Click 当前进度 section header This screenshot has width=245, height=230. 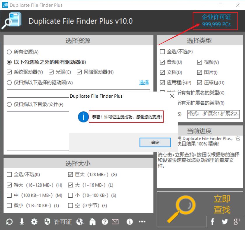pyautogui.click(x=199, y=131)
